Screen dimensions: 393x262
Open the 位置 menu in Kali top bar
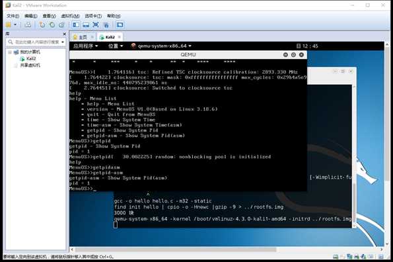coord(116,46)
